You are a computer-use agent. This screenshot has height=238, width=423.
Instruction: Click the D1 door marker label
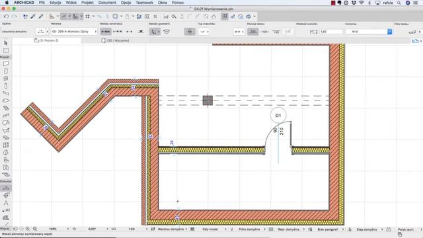278,116
